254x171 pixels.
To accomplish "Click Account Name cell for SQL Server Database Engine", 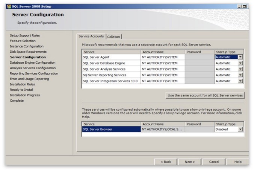I will tap(163, 63).
